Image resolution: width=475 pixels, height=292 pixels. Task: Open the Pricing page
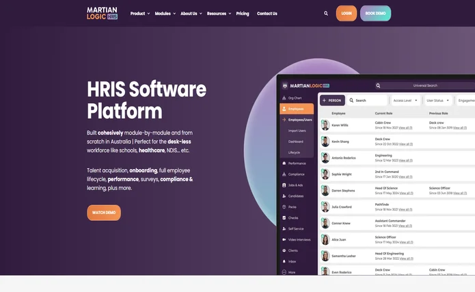(x=243, y=14)
